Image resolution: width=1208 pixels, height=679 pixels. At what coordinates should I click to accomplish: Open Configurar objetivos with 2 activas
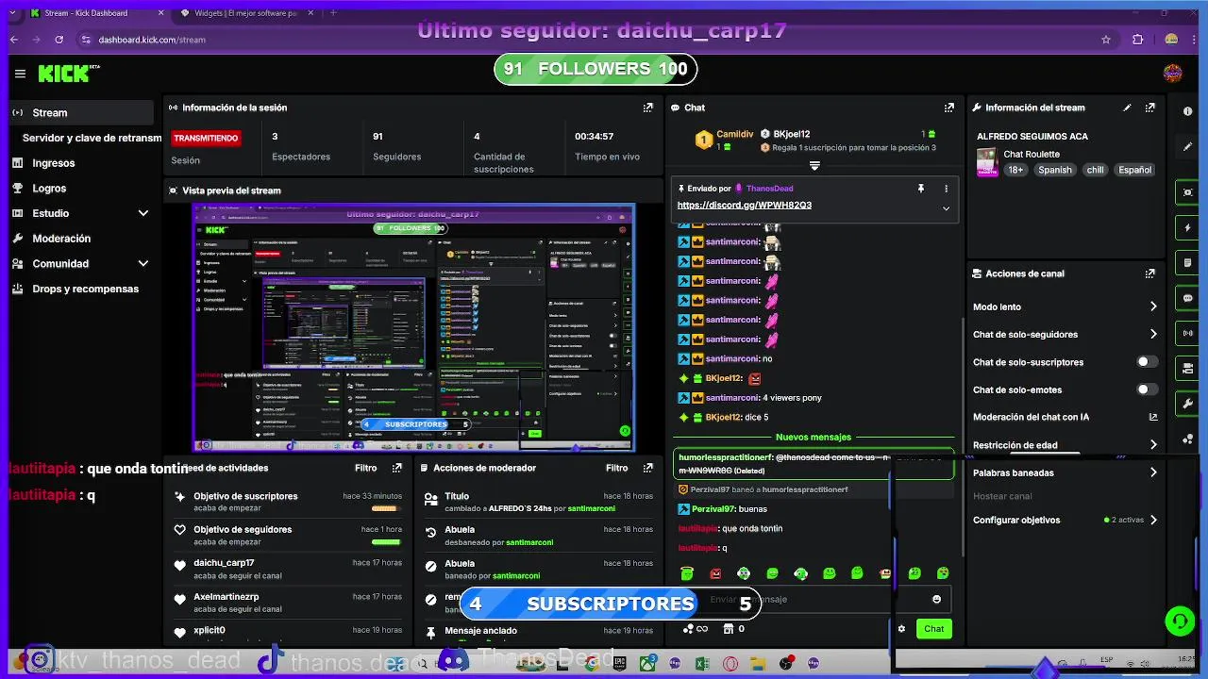click(1065, 520)
